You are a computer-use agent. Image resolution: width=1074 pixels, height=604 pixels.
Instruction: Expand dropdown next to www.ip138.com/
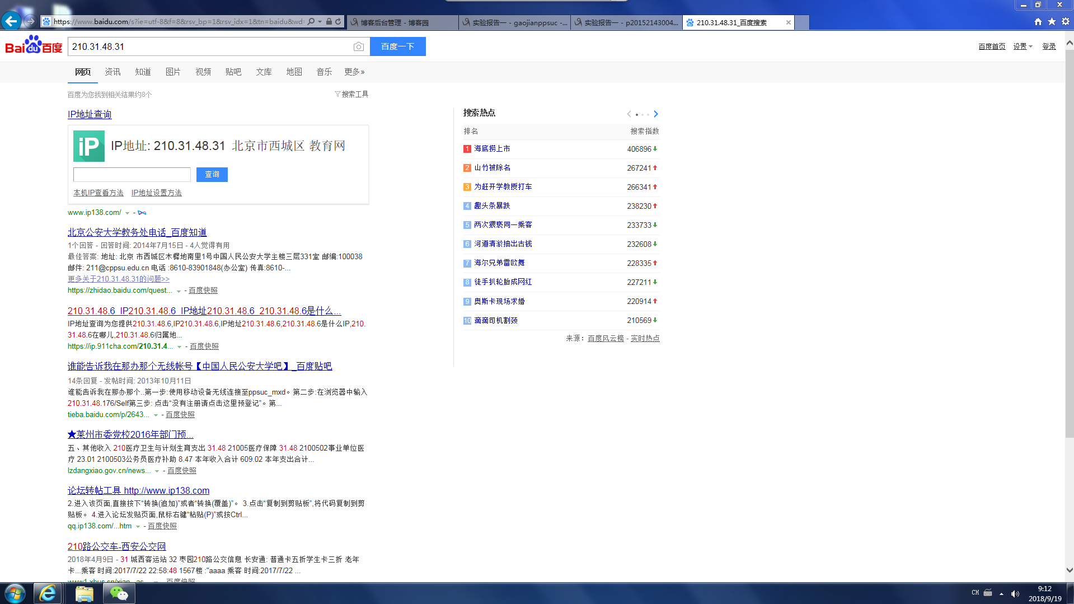click(128, 213)
